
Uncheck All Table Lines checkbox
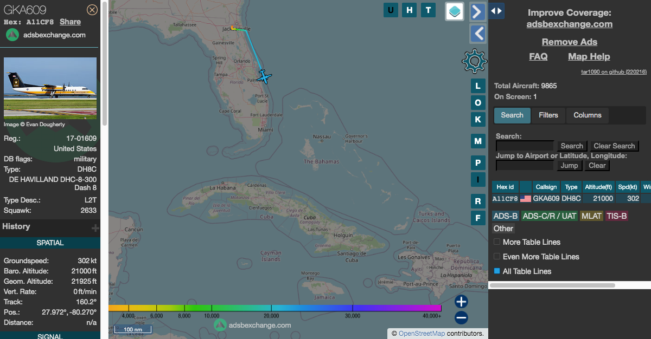pyautogui.click(x=497, y=271)
